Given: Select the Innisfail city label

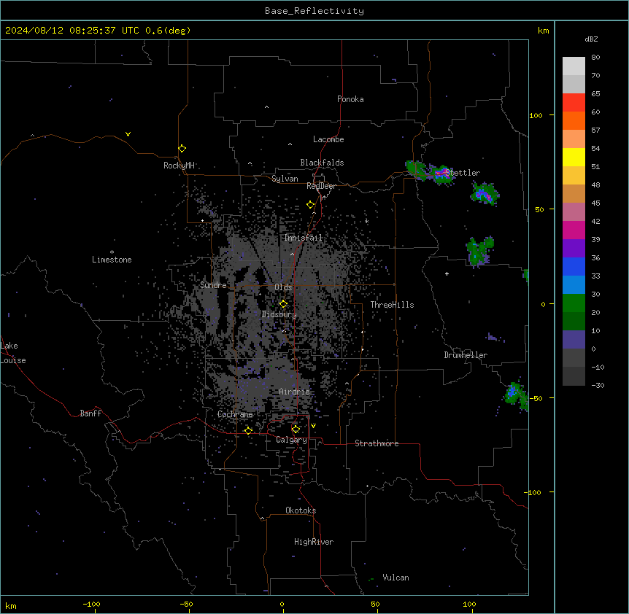Looking at the screenshot, I should (x=303, y=238).
